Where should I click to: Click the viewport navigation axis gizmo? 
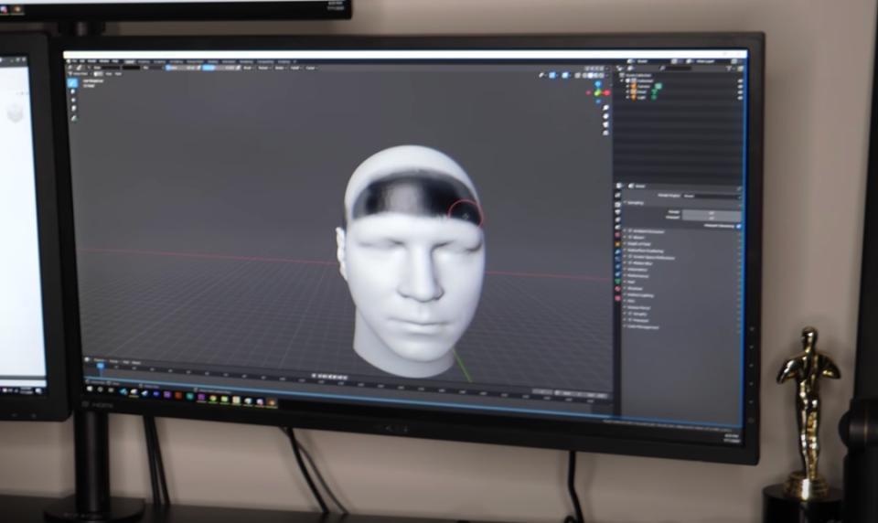click(599, 91)
